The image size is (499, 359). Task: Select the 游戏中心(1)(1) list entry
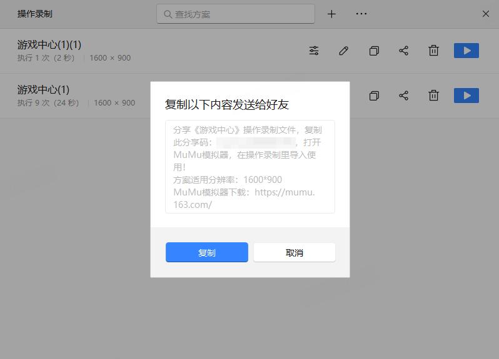coord(49,45)
